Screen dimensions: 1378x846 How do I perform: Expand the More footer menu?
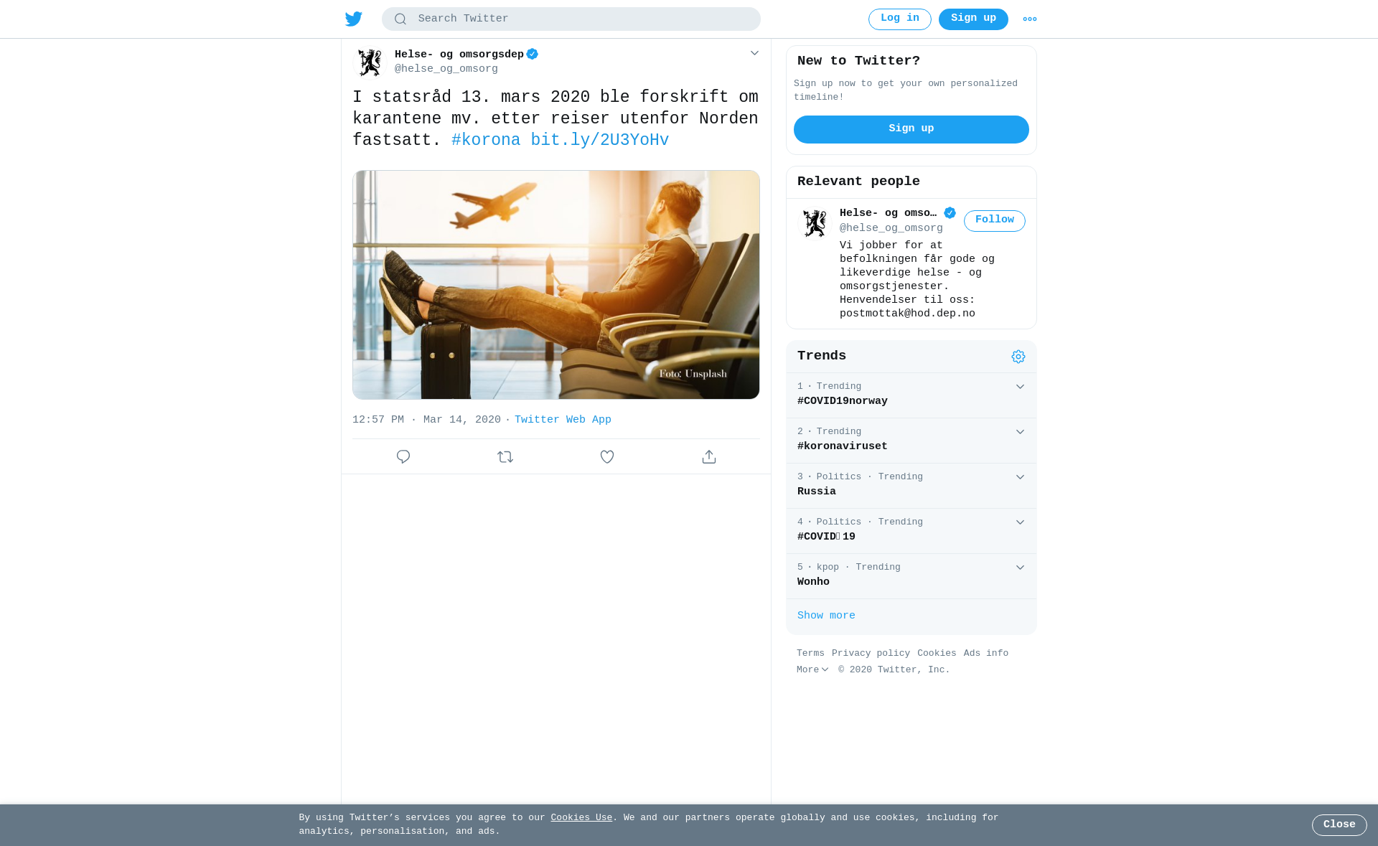(812, 670)
